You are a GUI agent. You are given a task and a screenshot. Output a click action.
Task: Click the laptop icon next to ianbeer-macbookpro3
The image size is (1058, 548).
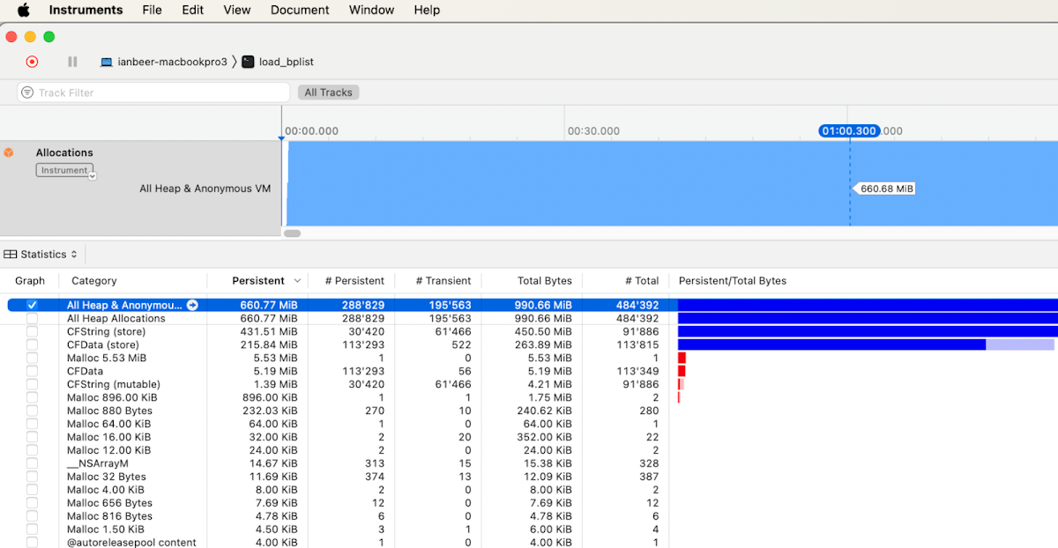[106, 63]
